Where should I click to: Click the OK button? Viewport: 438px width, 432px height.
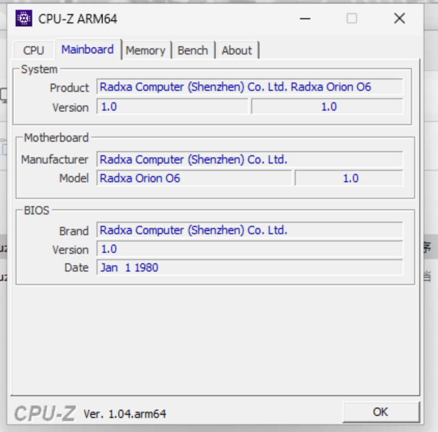(381, 412)
